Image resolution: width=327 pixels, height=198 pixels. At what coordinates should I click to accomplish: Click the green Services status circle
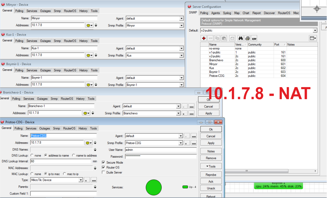(154, 187)
